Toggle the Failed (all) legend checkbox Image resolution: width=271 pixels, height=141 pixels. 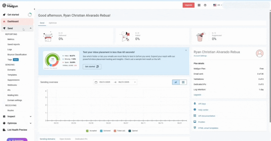pyautogui.click(x=115, y=131)
